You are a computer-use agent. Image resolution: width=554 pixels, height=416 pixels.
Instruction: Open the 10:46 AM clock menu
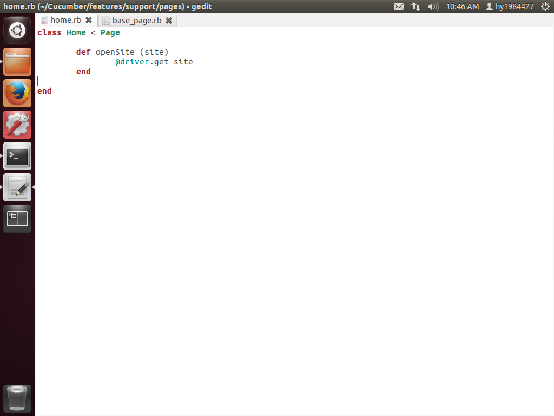463,6
